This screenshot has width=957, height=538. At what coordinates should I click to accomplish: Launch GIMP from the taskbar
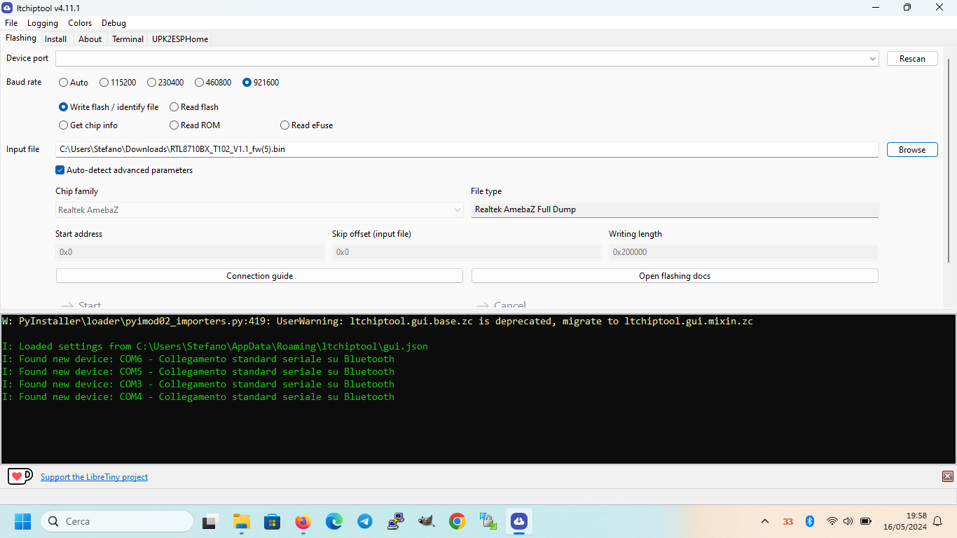[x=426, y=521]
